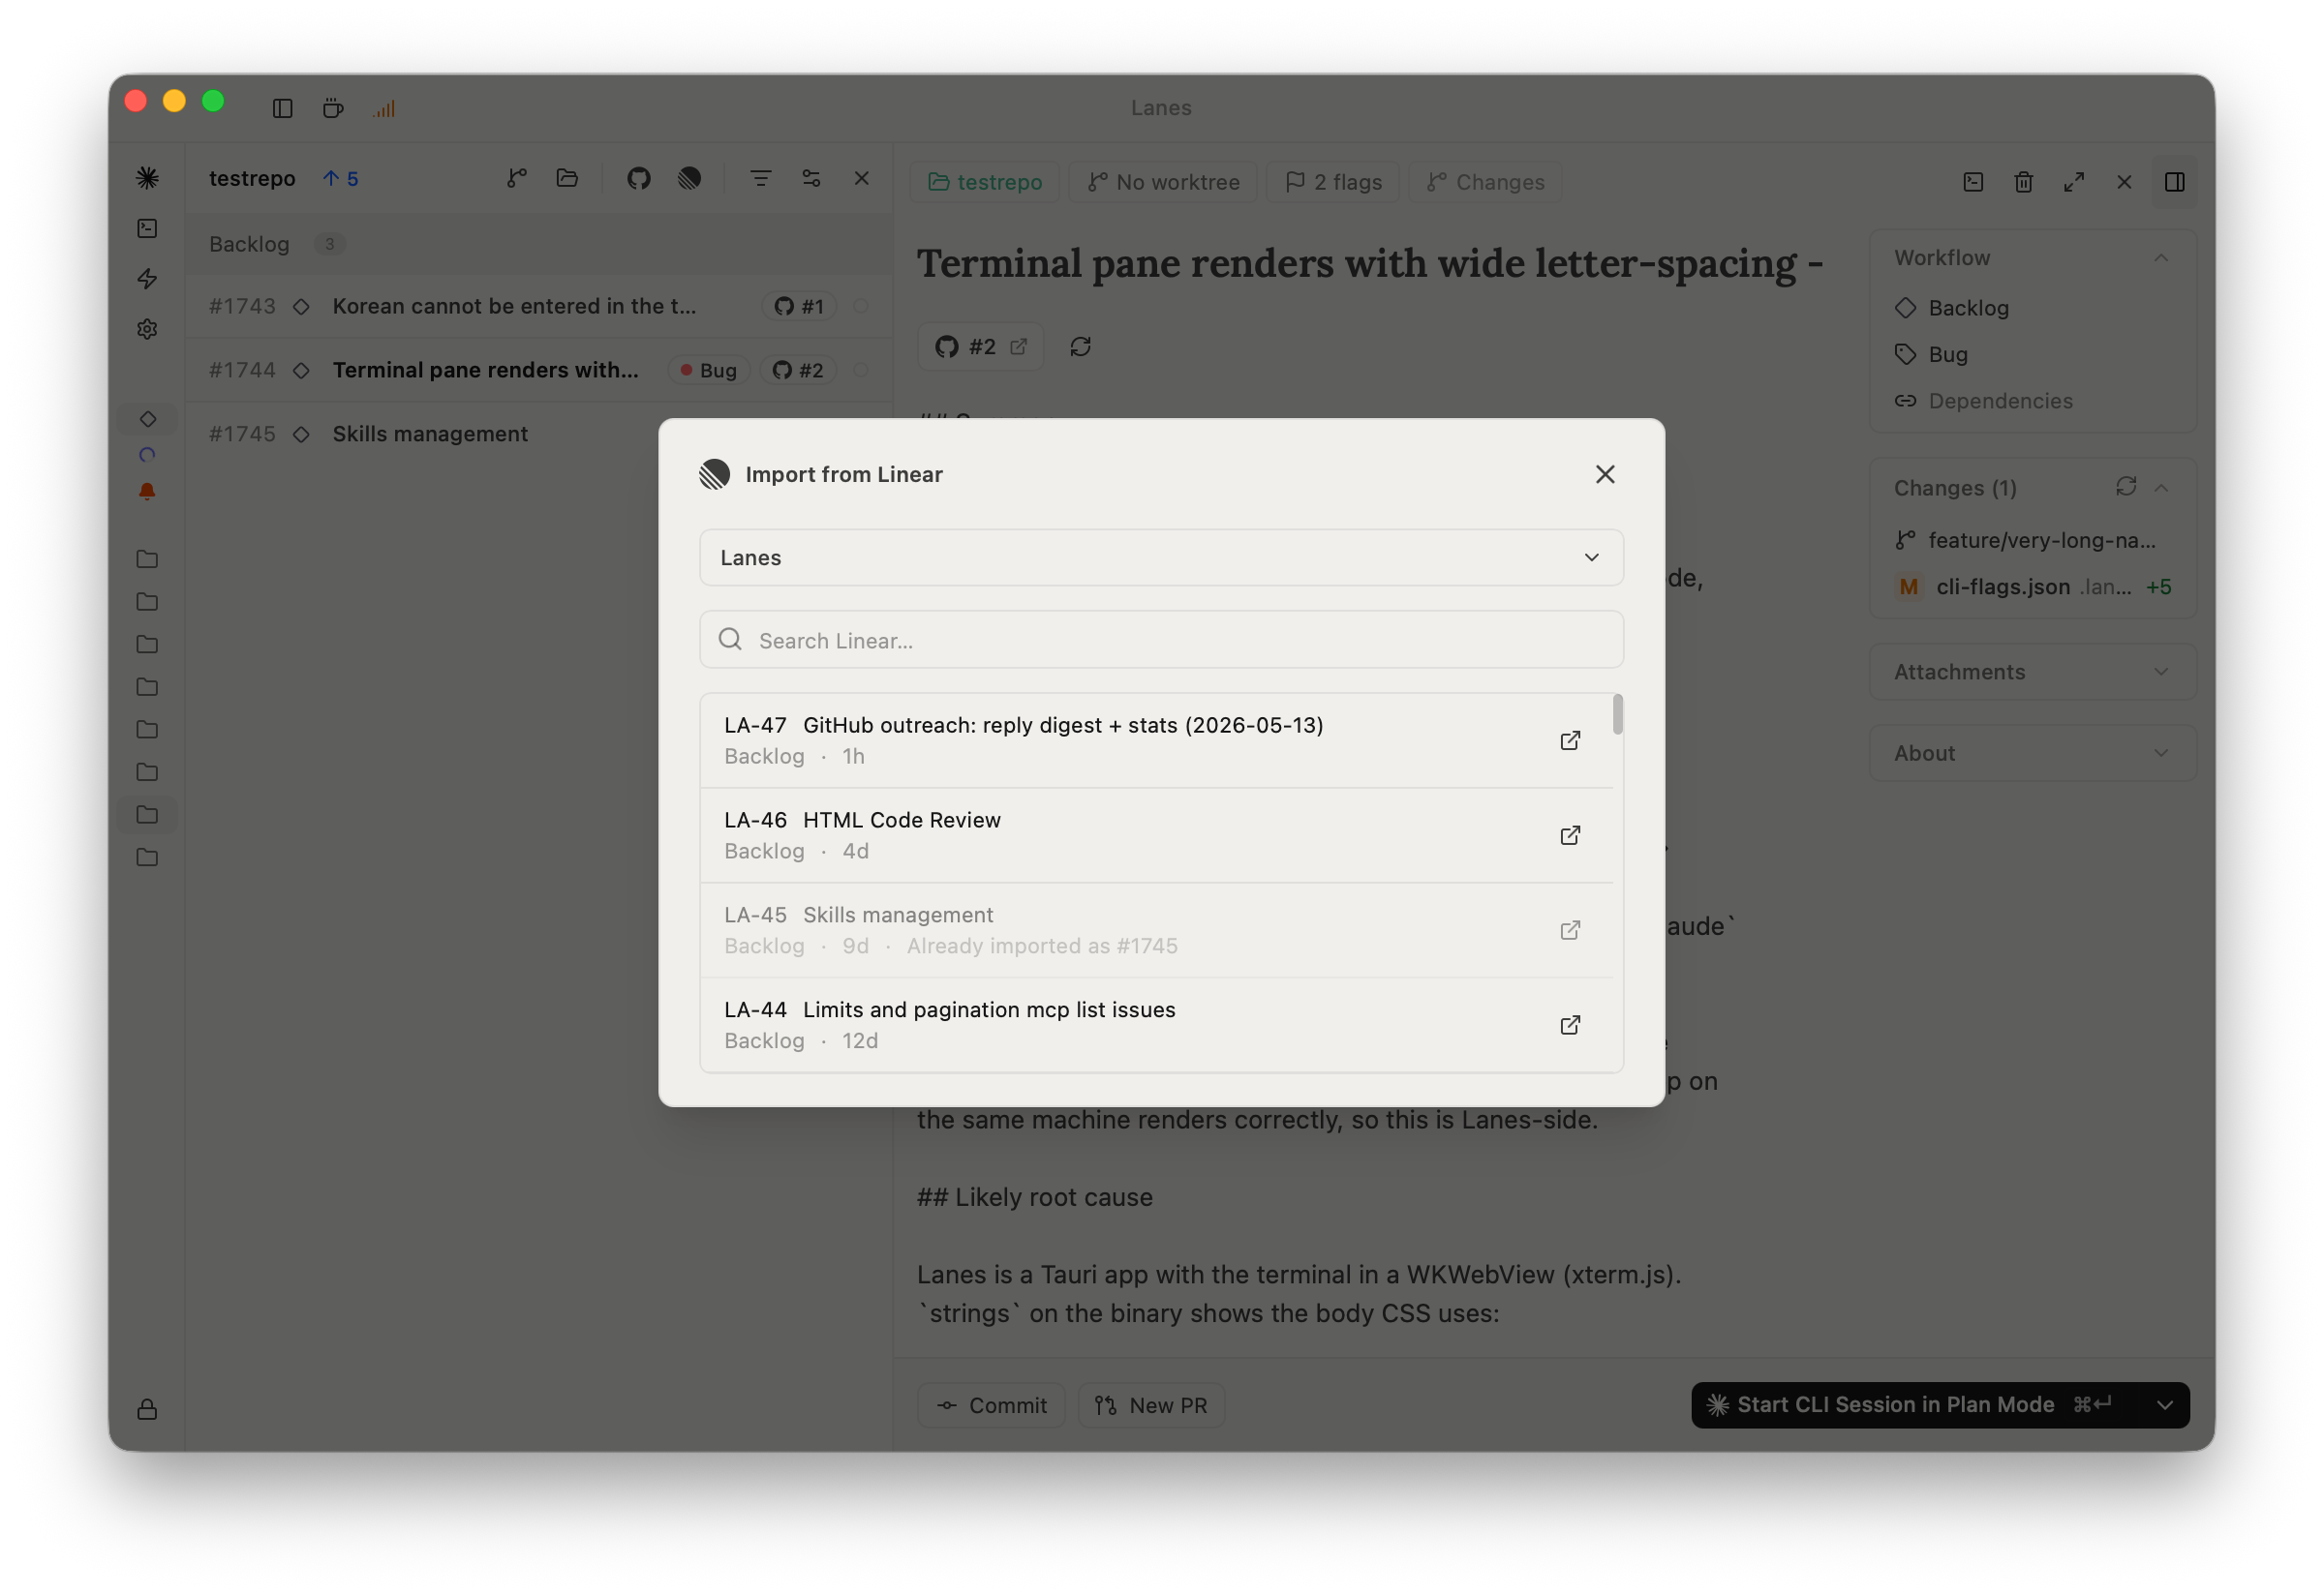This screenshot has width=2324, height=1595.
Task: Close the Import from Linear dialog
Action: pyautogui.click(x=1604, y=473)
